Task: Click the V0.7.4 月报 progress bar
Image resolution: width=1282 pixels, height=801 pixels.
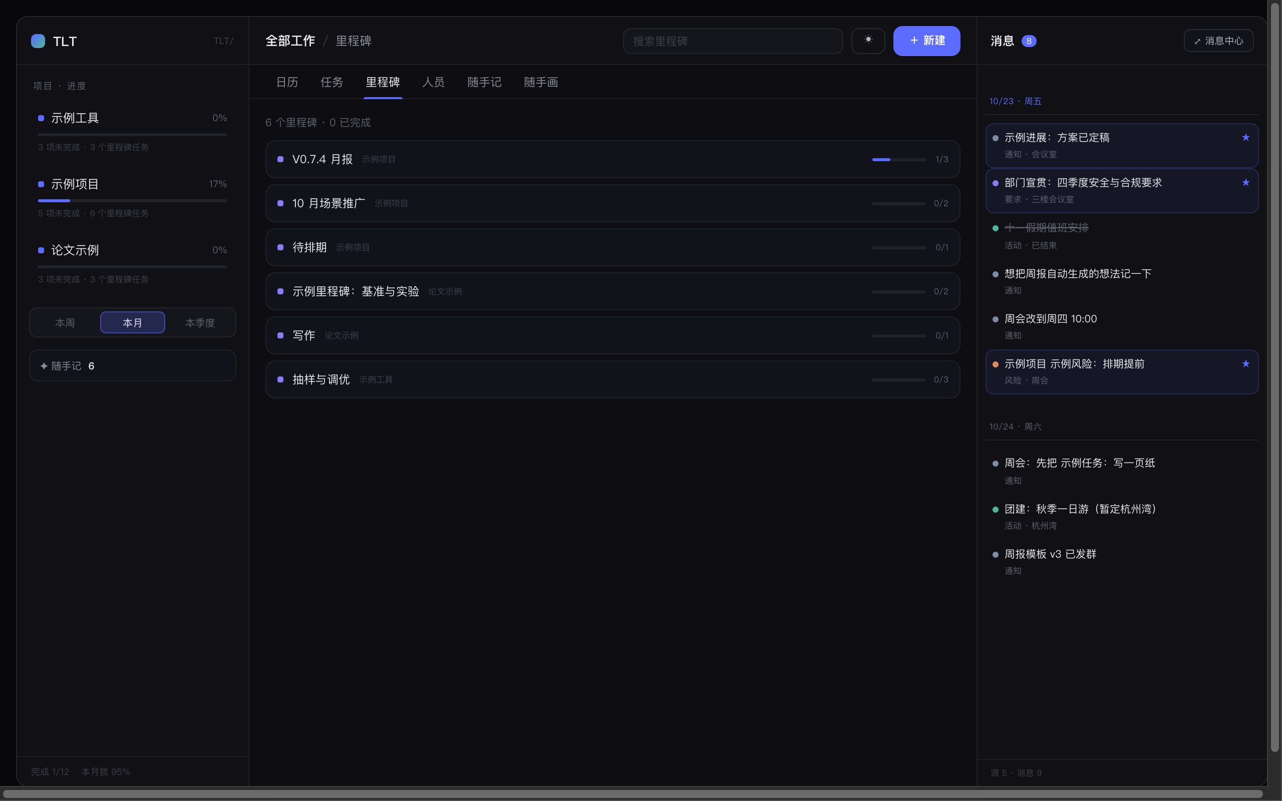Action: point(899,160)
